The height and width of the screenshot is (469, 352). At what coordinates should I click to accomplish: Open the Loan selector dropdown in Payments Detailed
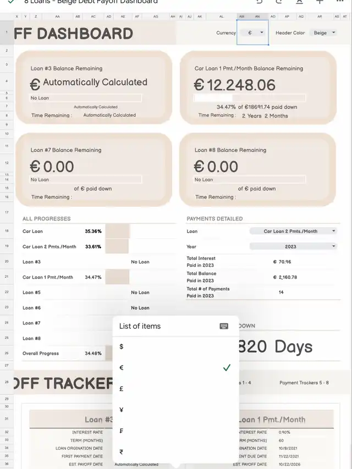pos(333,231)
